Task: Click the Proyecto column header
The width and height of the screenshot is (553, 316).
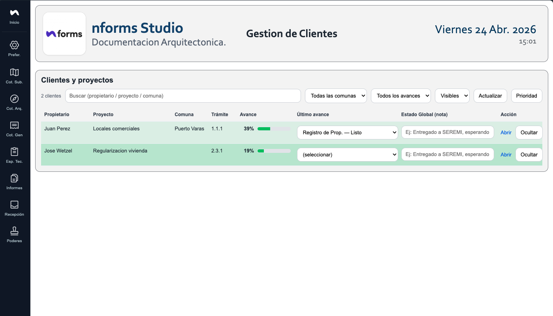Action: [103, 115]
